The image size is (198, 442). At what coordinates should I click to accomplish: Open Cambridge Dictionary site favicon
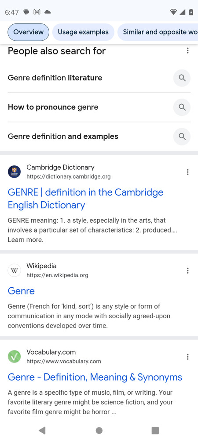tap(15, 171)
